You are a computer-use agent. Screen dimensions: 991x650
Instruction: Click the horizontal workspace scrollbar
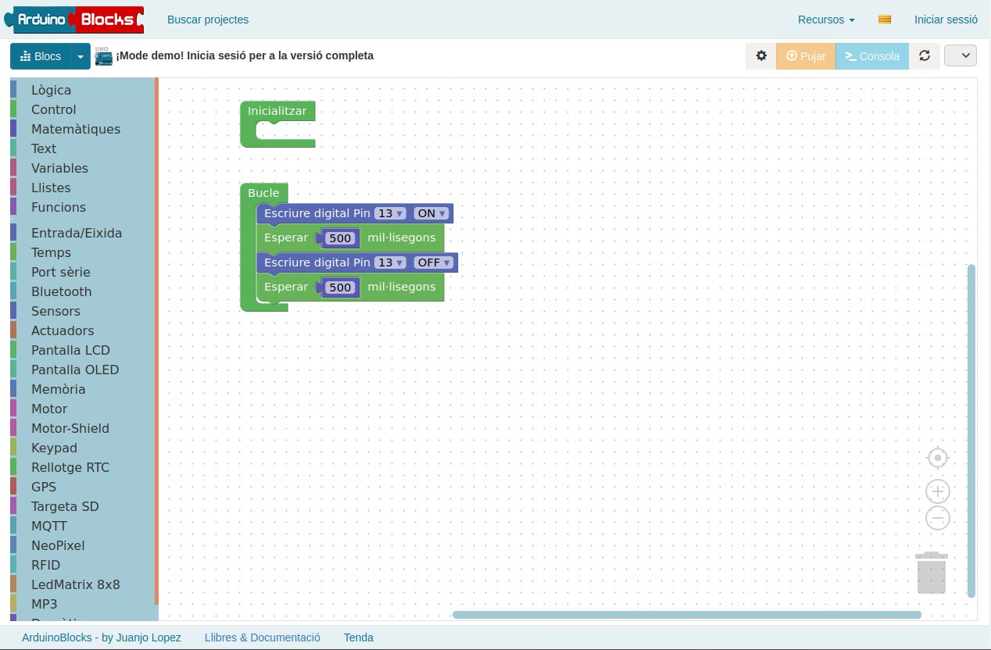click(x=687, y=615)
